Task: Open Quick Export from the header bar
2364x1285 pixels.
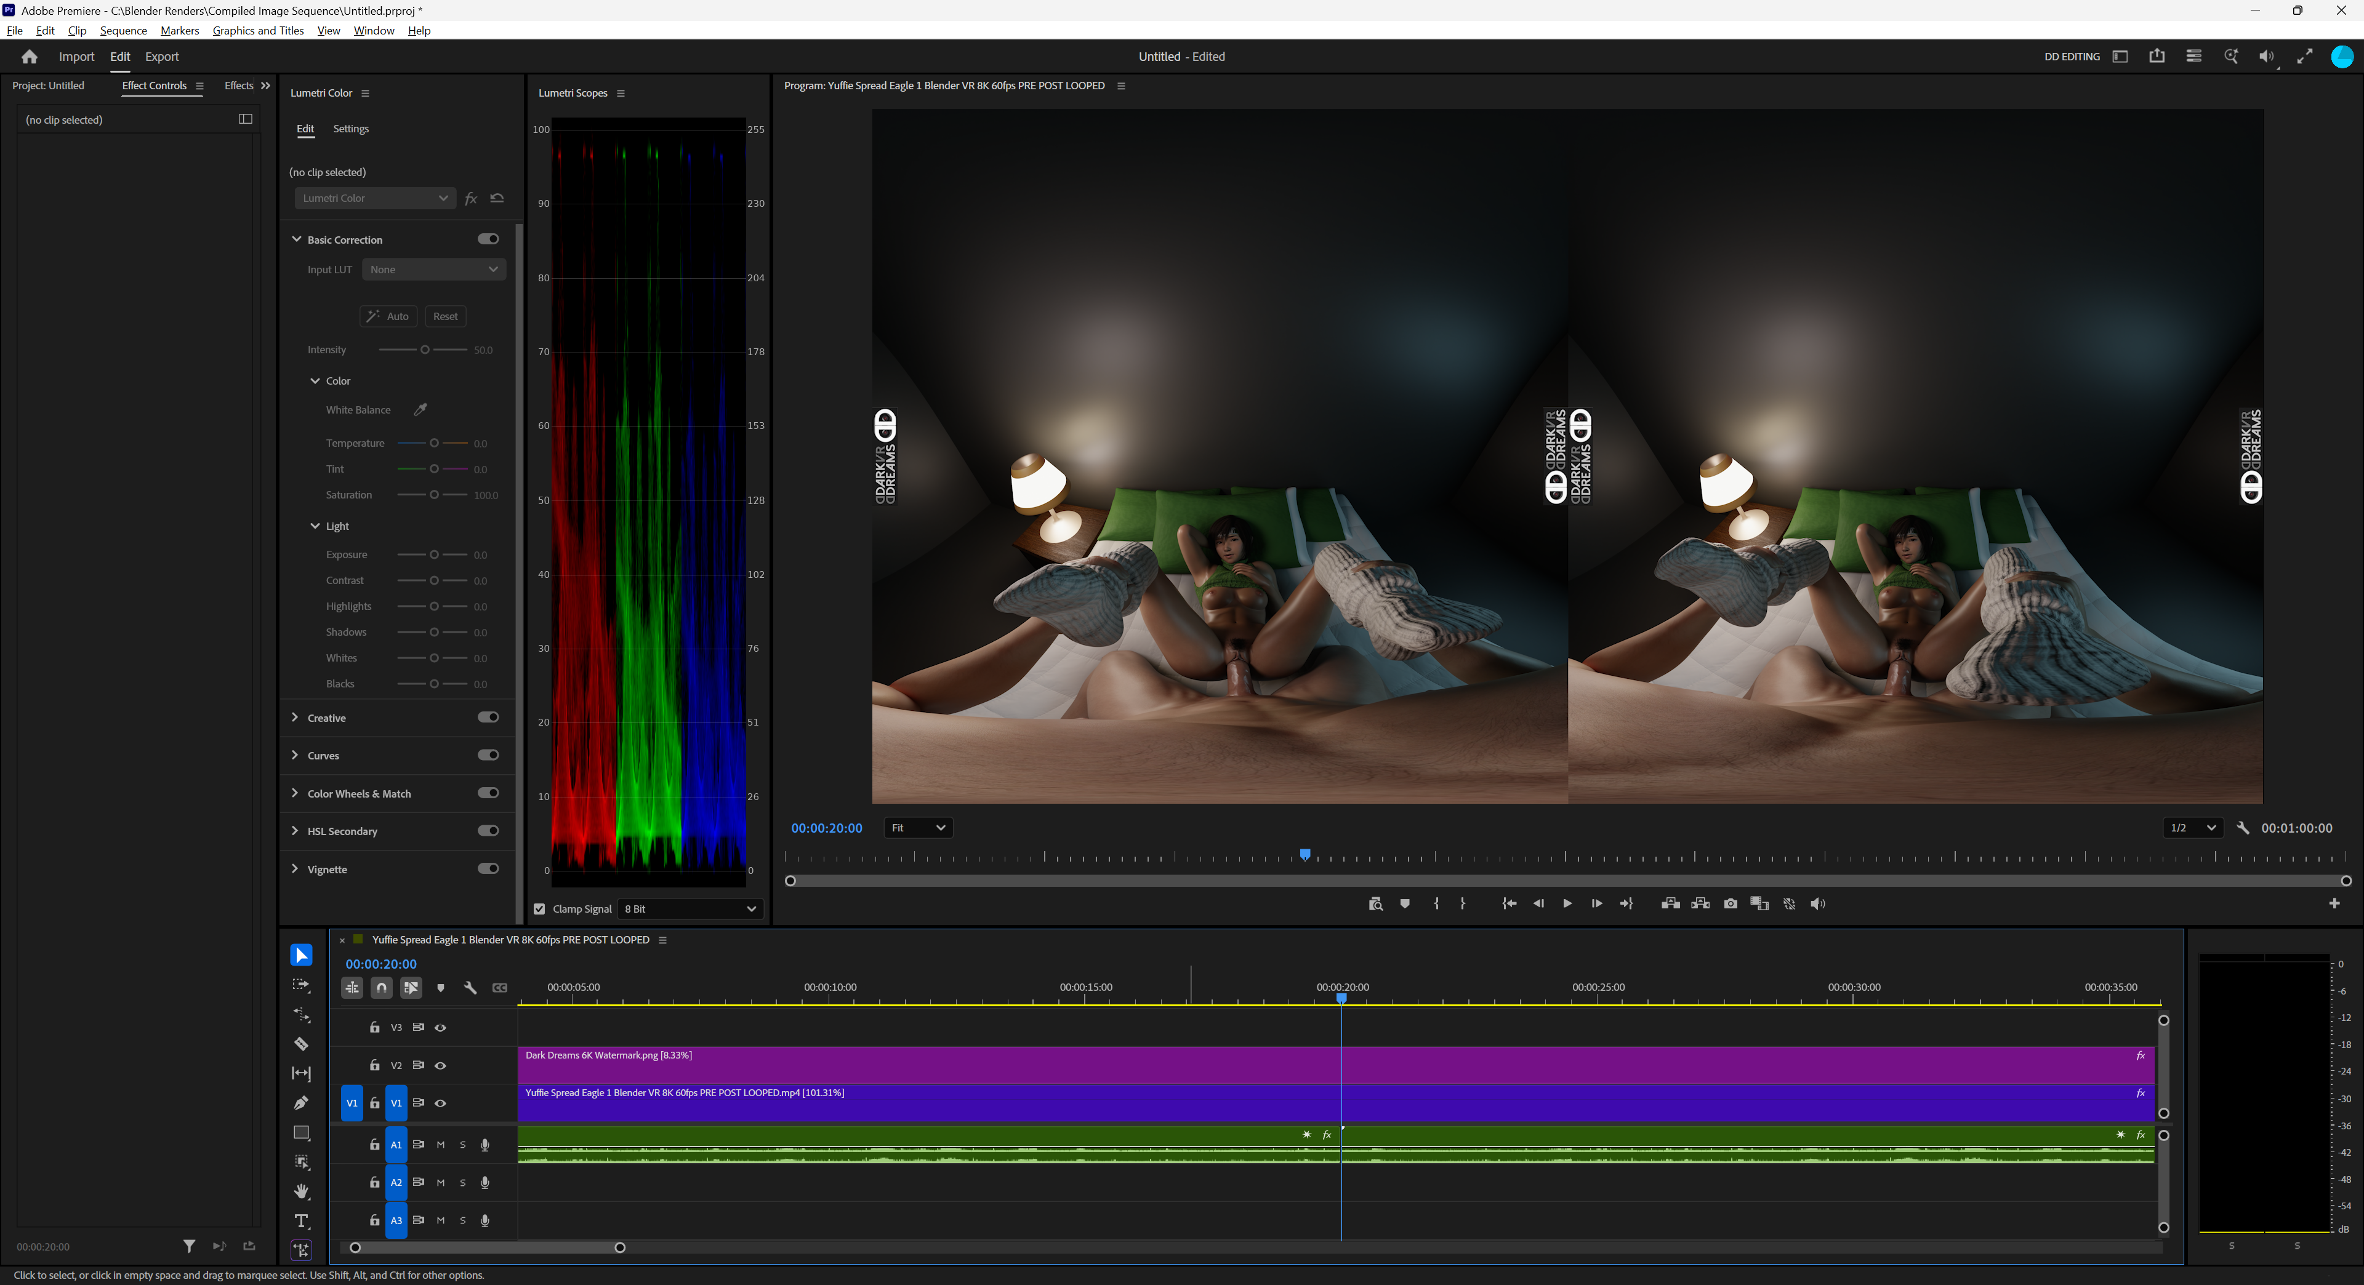Action: (2157, 56)
